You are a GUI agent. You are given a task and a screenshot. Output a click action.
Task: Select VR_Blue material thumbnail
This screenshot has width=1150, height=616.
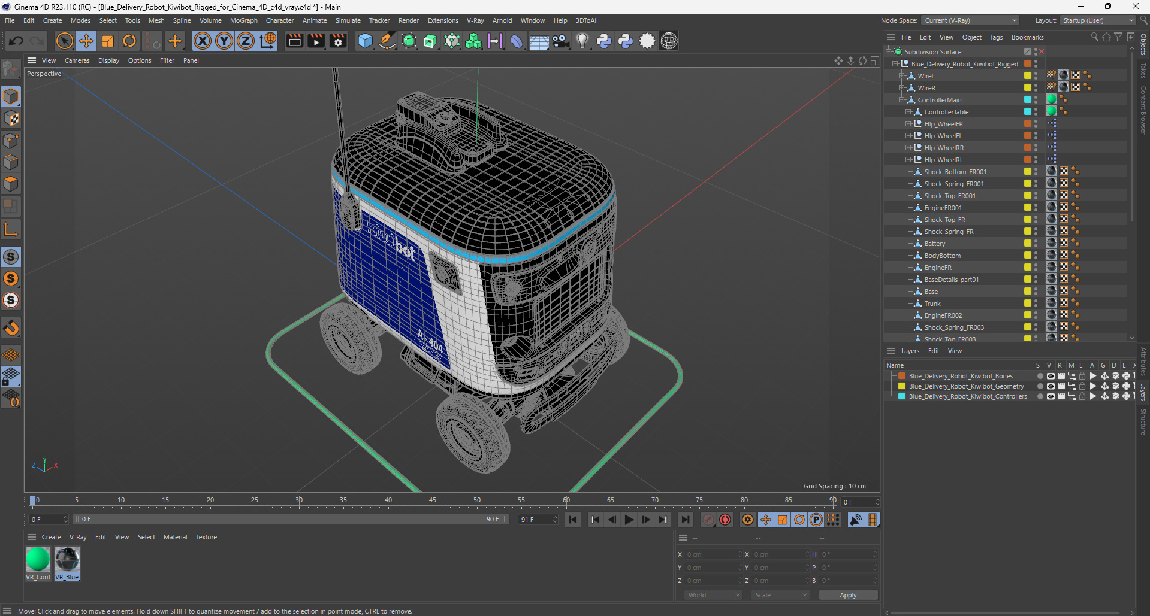coord(67,559)
